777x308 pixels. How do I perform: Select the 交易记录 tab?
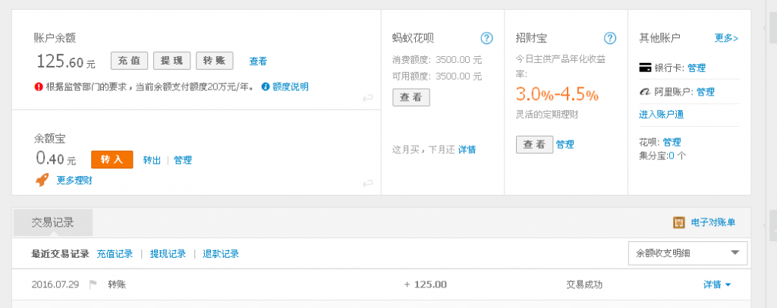(53, 222)
